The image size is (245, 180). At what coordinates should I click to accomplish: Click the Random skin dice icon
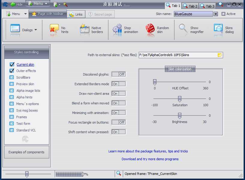[150, 29]
